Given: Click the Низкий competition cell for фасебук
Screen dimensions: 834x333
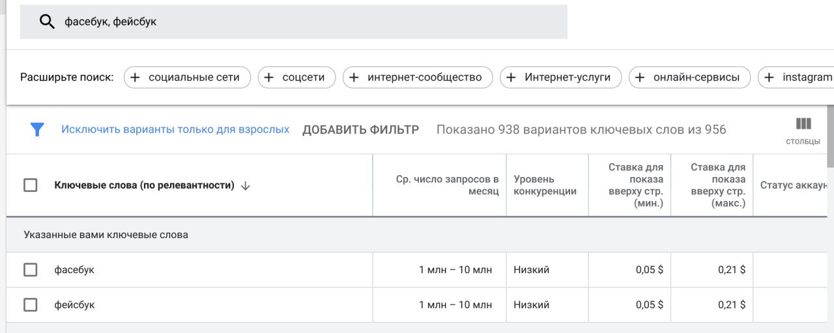Looking at the screenshot, I should [531, 270].
